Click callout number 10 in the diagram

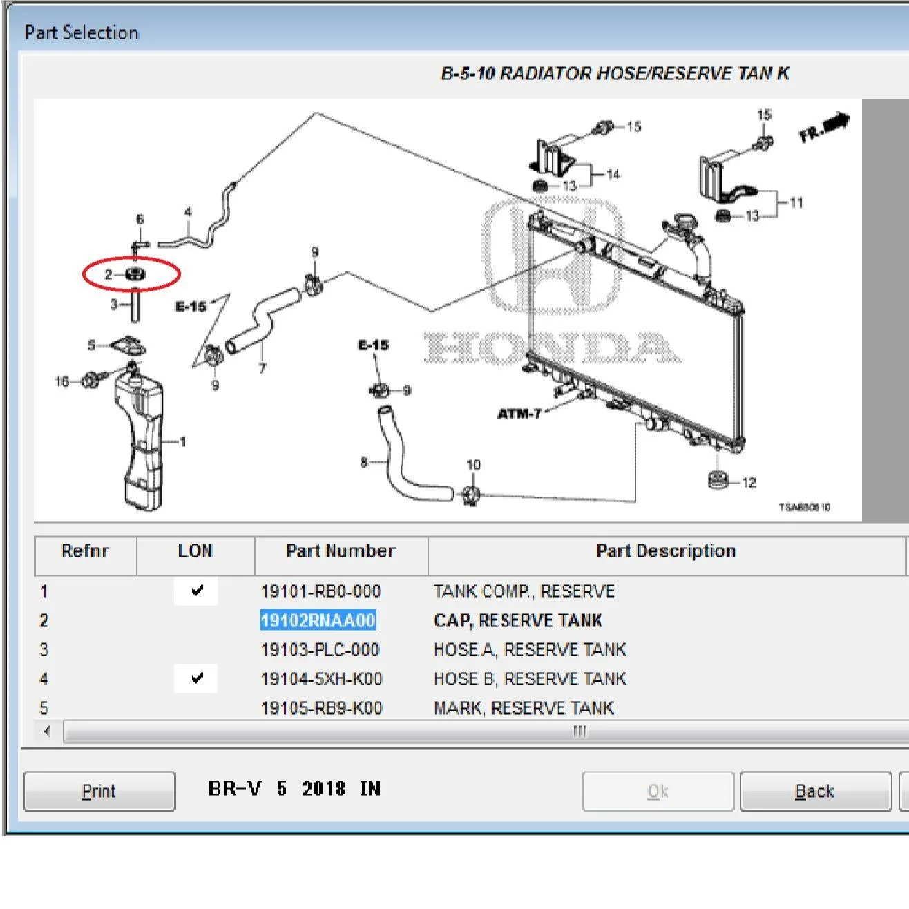point(474,465)
